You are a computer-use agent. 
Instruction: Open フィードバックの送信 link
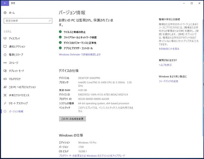tap(168, 81)
